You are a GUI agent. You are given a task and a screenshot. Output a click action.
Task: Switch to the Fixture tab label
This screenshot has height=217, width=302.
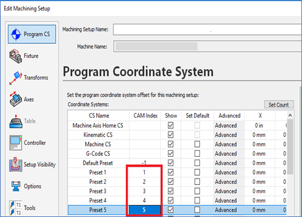click(31, 56)
